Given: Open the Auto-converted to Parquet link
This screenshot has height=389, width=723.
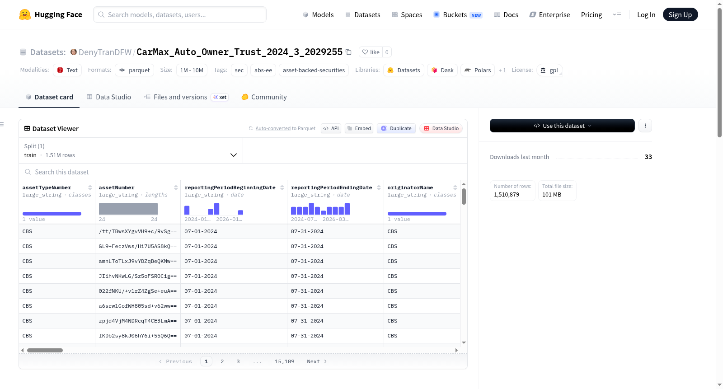Looking at the screenshot, I should [x=285, y=128].
